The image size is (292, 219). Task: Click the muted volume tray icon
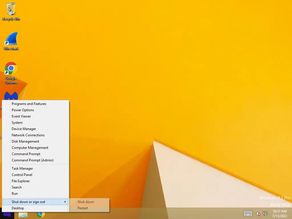point(258,214)
